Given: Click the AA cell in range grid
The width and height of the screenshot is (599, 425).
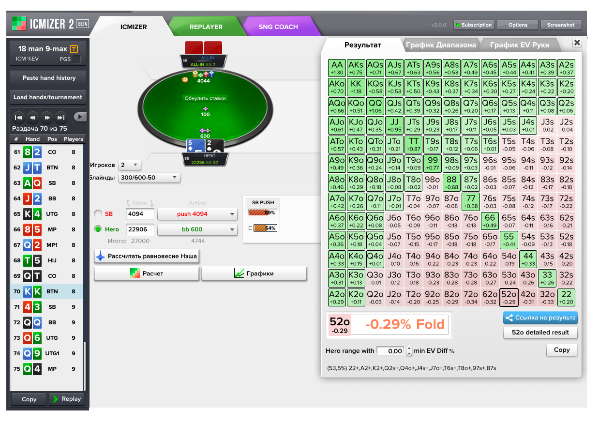Looking at the screenshot, I should coord(337,68).
